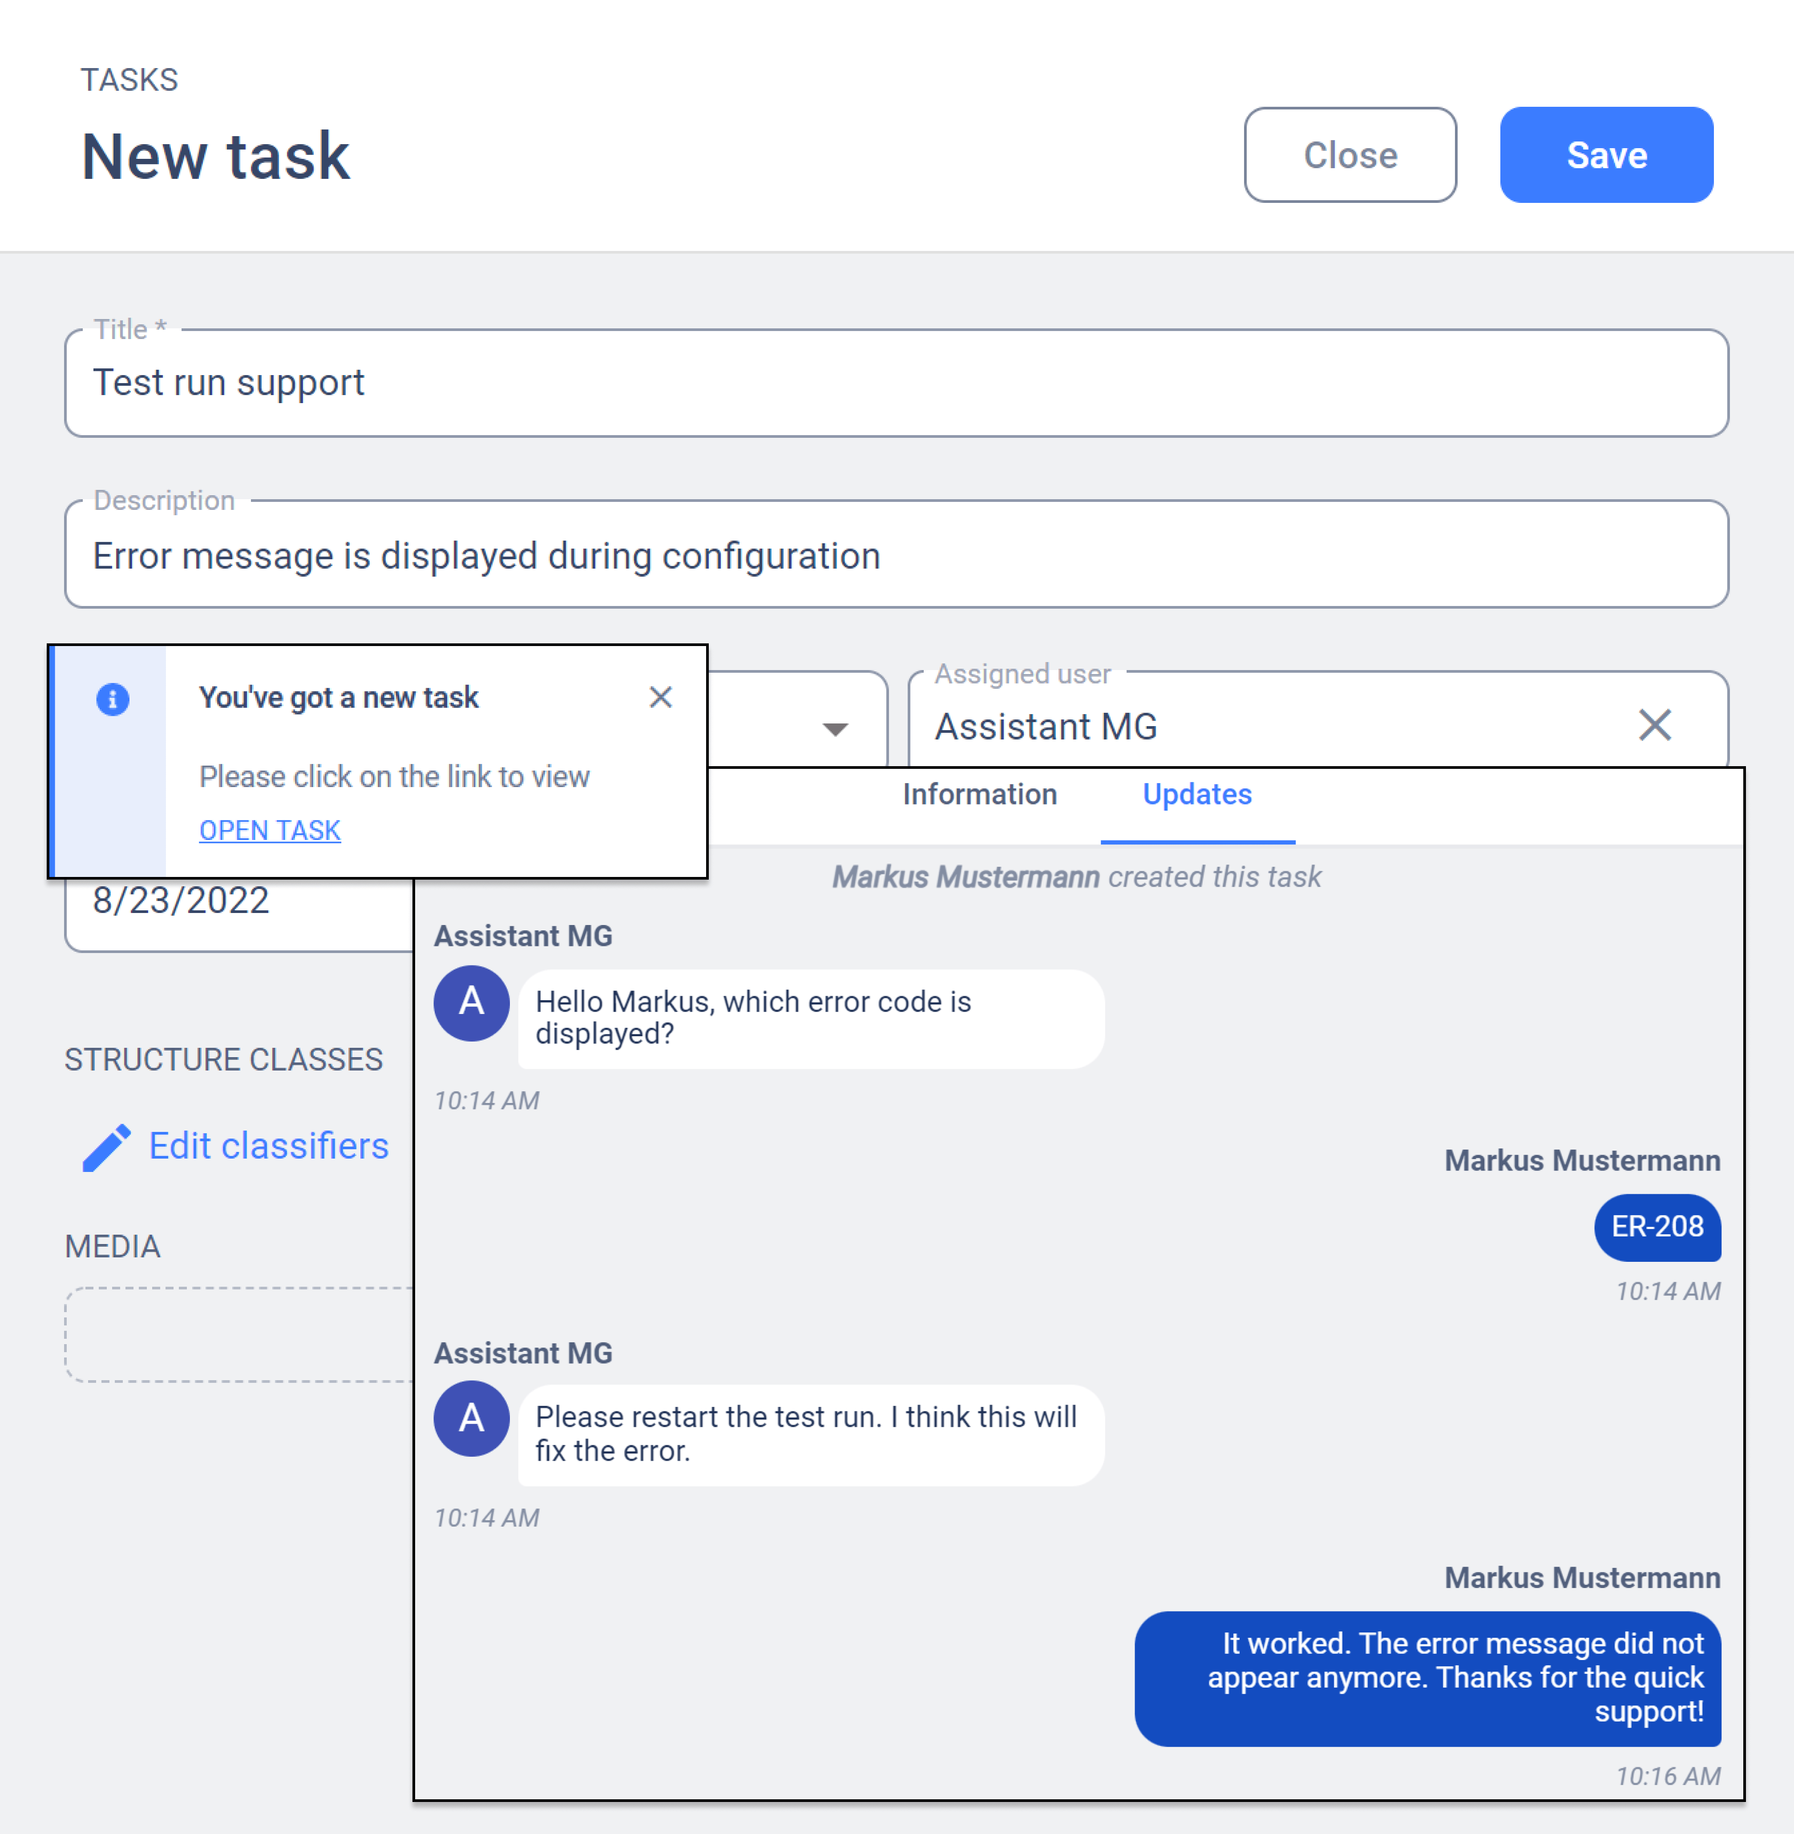Screen dimensions: 1794x1834
Task: Click into the Description field
Action: (x=895, y=556)
